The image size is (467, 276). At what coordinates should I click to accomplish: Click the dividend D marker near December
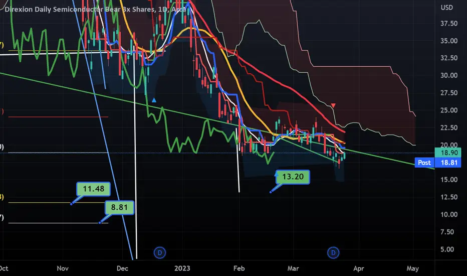[x=160, y=253]
